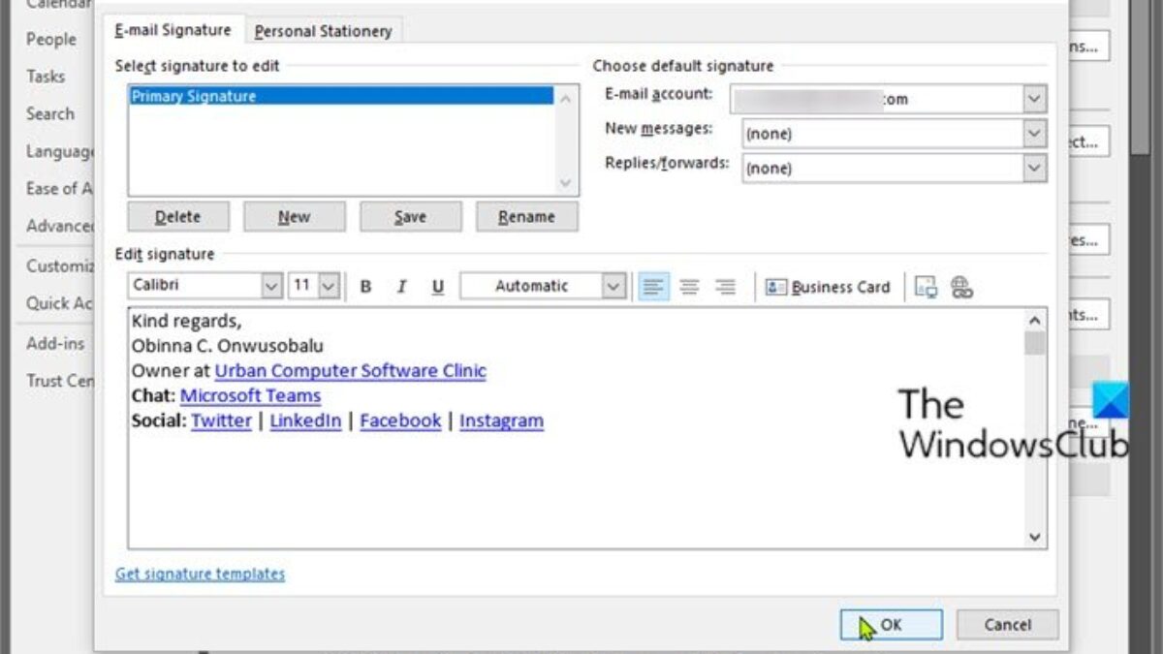1163x654 pixels.
Task: Open Search category in Options window
Action: (x=50, y=113)
